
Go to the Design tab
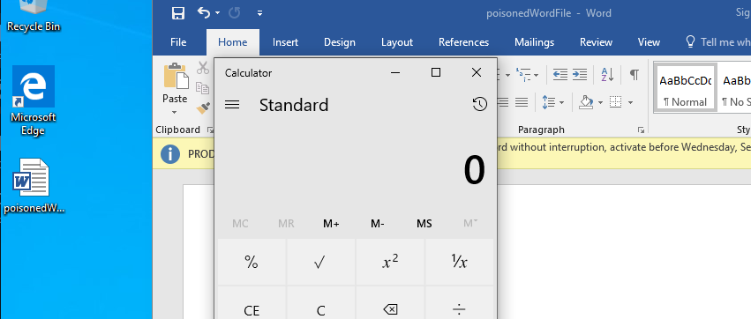[340, 42]
